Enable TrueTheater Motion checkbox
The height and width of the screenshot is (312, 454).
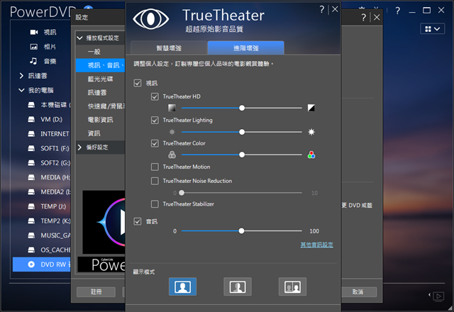pyautogui.click(x=155, y=167)
